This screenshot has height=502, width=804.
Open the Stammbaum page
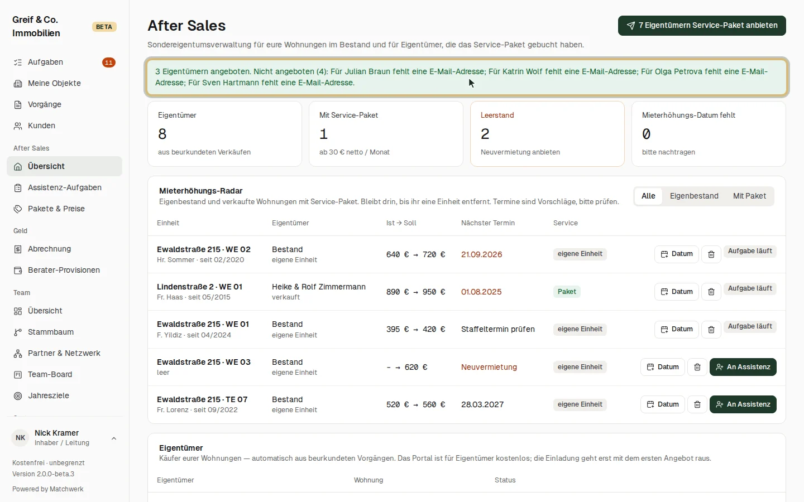pyautogui.click(x=64, y=332)
